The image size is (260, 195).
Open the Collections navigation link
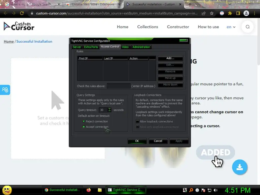point(148,27)
